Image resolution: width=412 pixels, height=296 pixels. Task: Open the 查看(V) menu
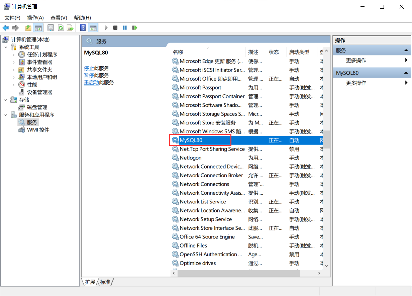coord(59,18)
